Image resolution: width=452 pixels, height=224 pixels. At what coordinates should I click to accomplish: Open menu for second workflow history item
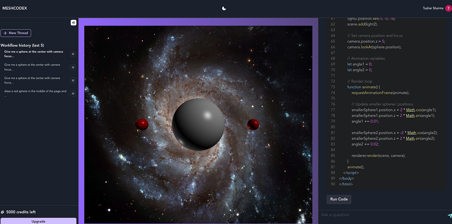[73, 67]
